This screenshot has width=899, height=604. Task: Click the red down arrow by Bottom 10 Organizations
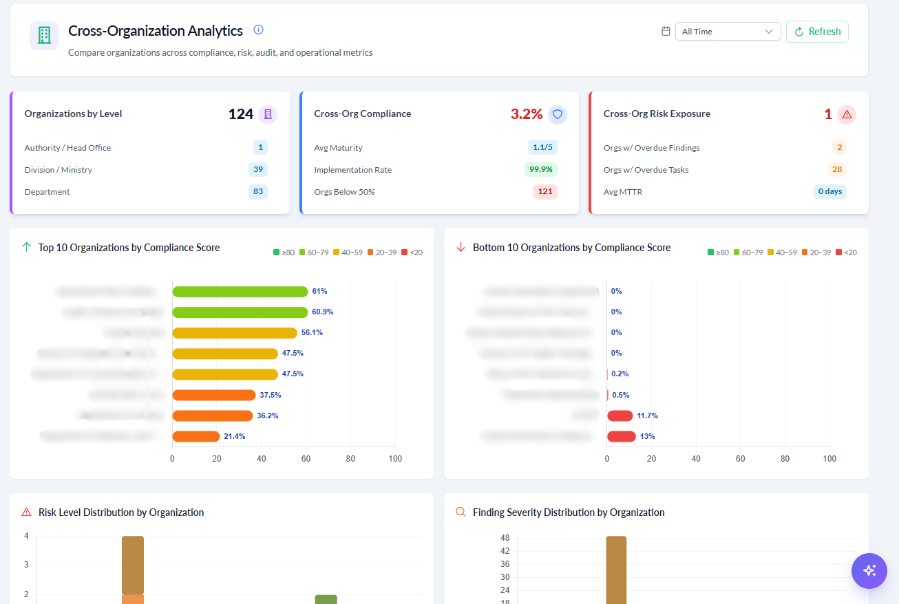pos(461,247)
